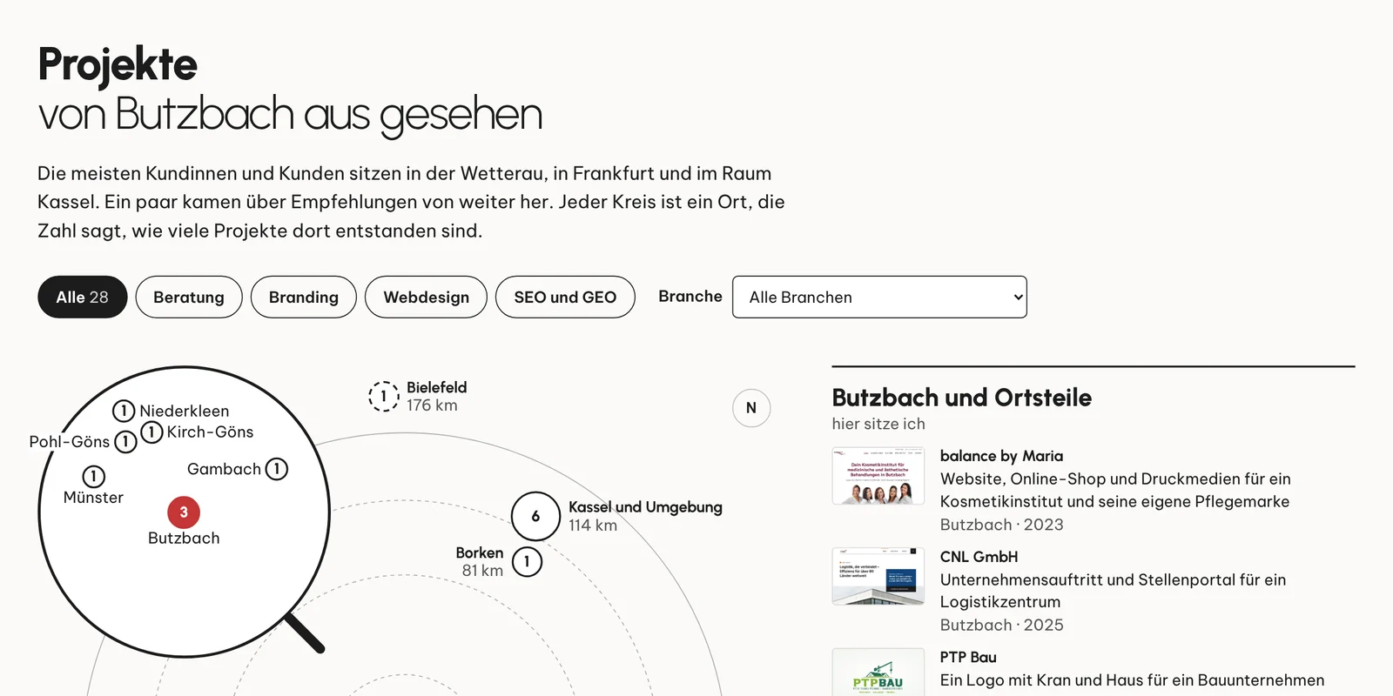1393x696 pixels.
Task: Click the hier sitze ich subtitle
Action: (x=878, y=424)
